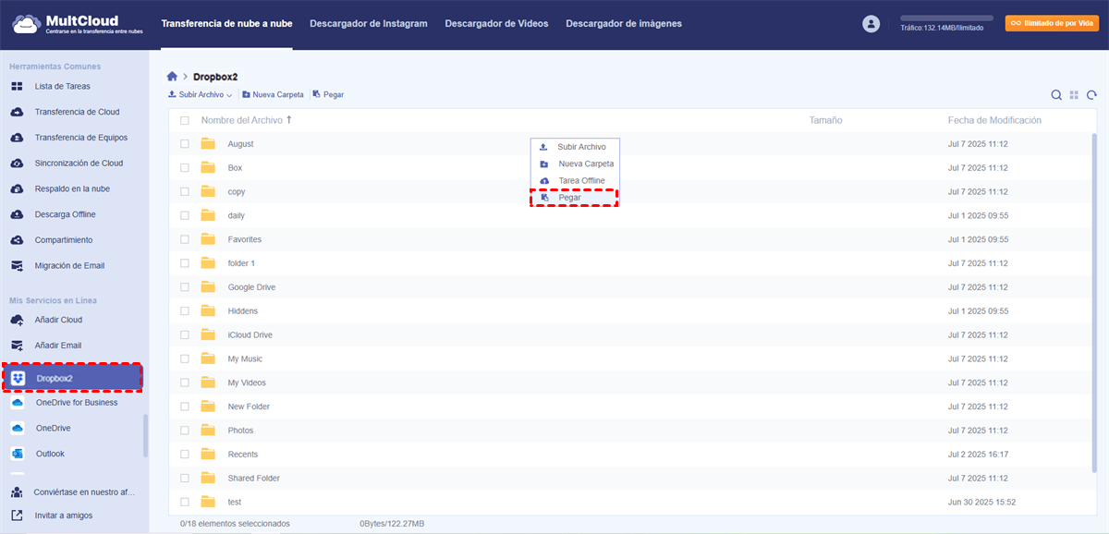The image size is (1109, 534).
Task: Click the refresh icon
Action: [x=1091, y=94]
